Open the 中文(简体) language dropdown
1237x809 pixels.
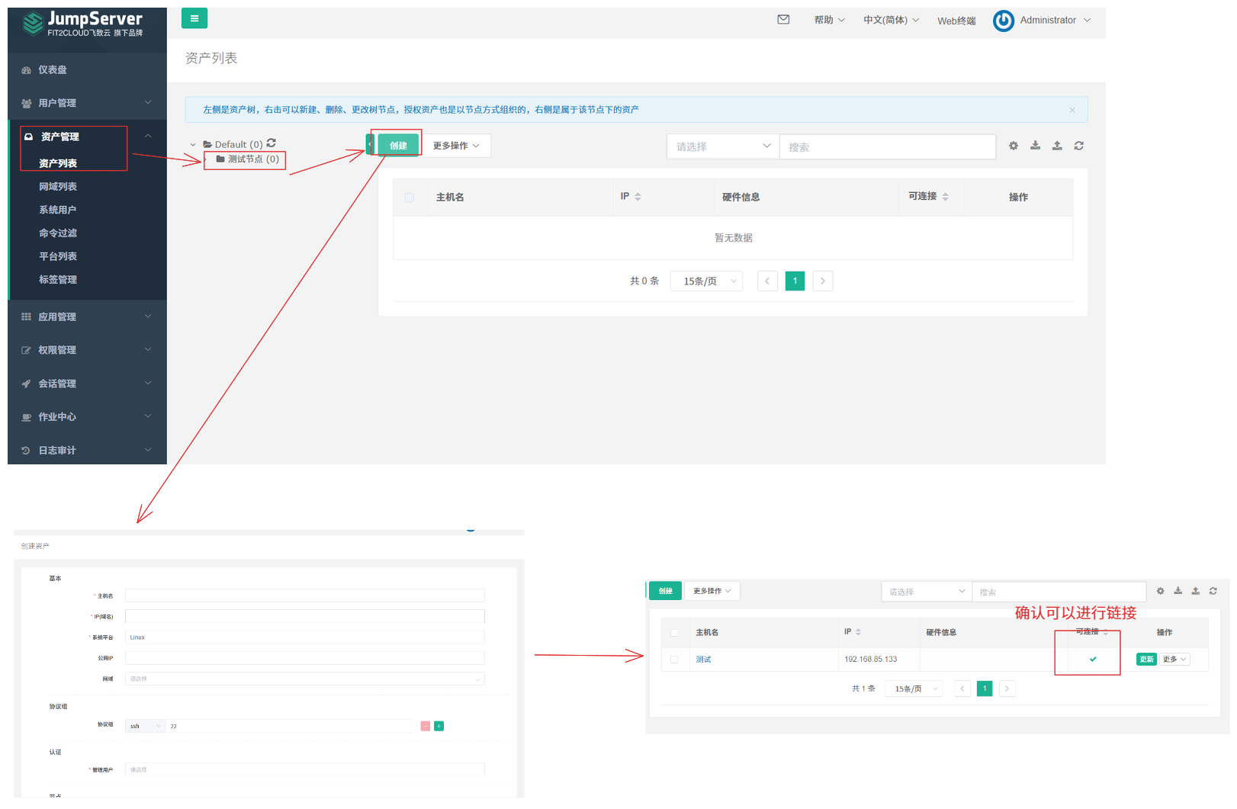pos(891,20)
